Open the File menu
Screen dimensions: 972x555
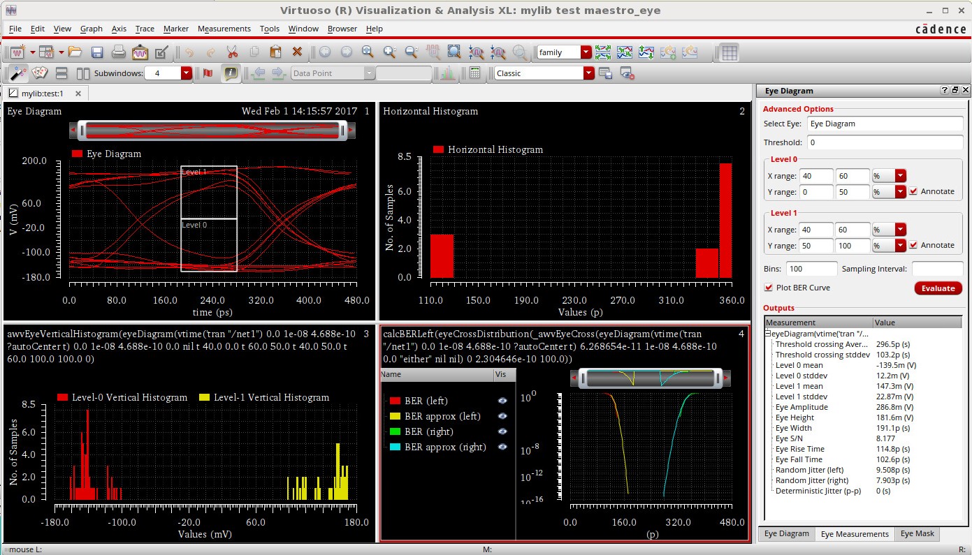[x=15, y=29]
